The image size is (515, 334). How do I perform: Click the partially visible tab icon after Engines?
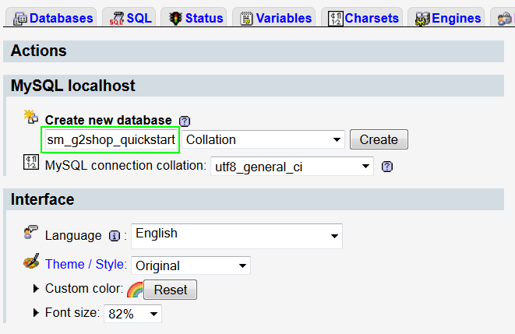click(x=505, y=19)
